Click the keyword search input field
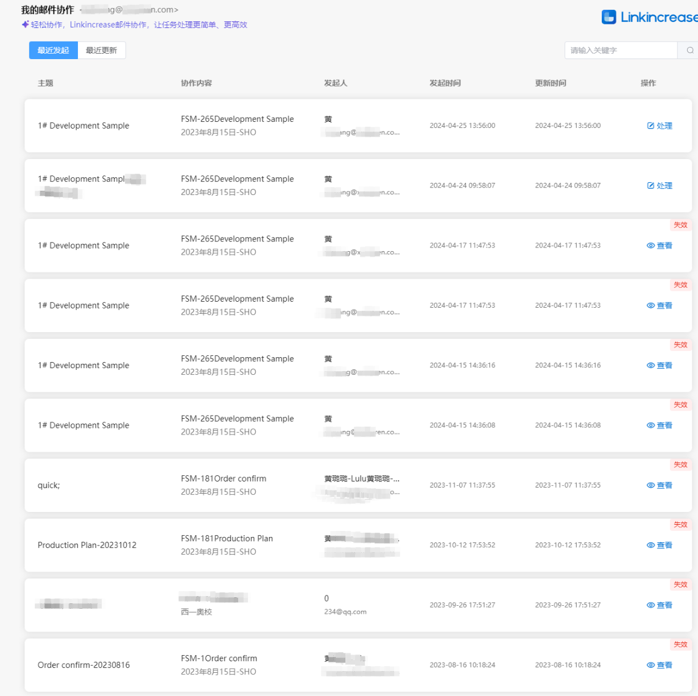 click(x=620, y=51)
